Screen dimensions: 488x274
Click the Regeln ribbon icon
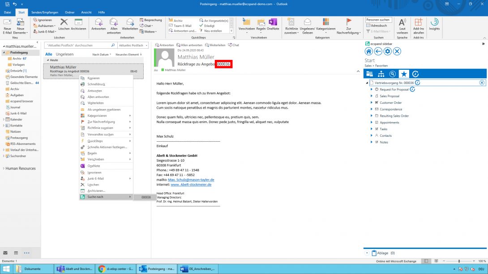[x=261, y=25]
